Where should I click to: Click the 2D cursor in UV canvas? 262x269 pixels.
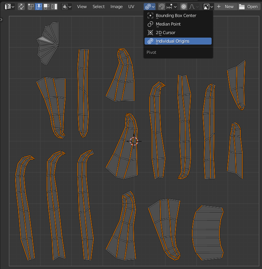[134, 141]
